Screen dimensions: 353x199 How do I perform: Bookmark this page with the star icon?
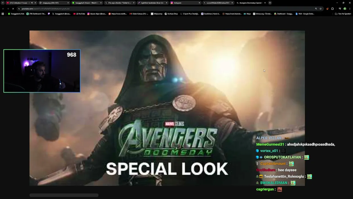(320, 9)
